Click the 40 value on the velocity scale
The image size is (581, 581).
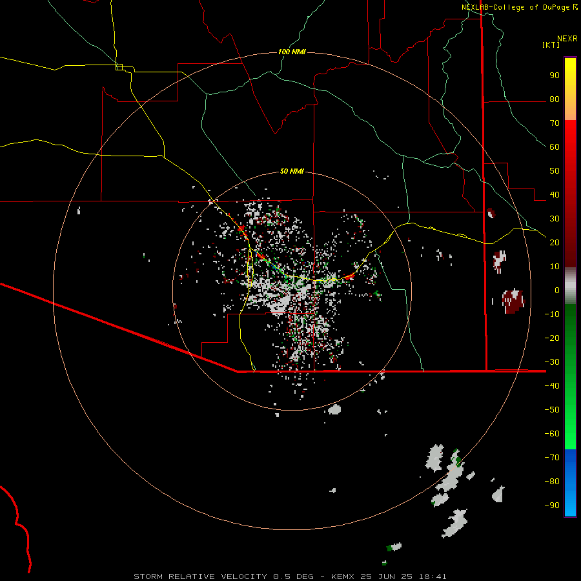coord(555,194)
